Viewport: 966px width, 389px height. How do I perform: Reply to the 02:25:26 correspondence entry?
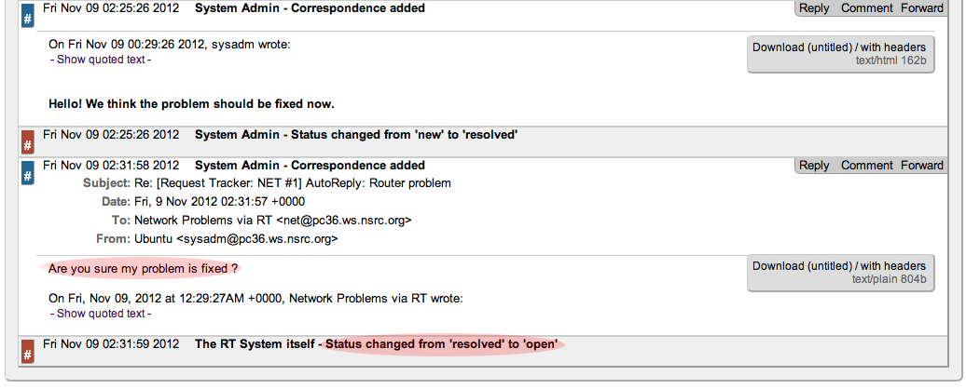click(814, 8)
